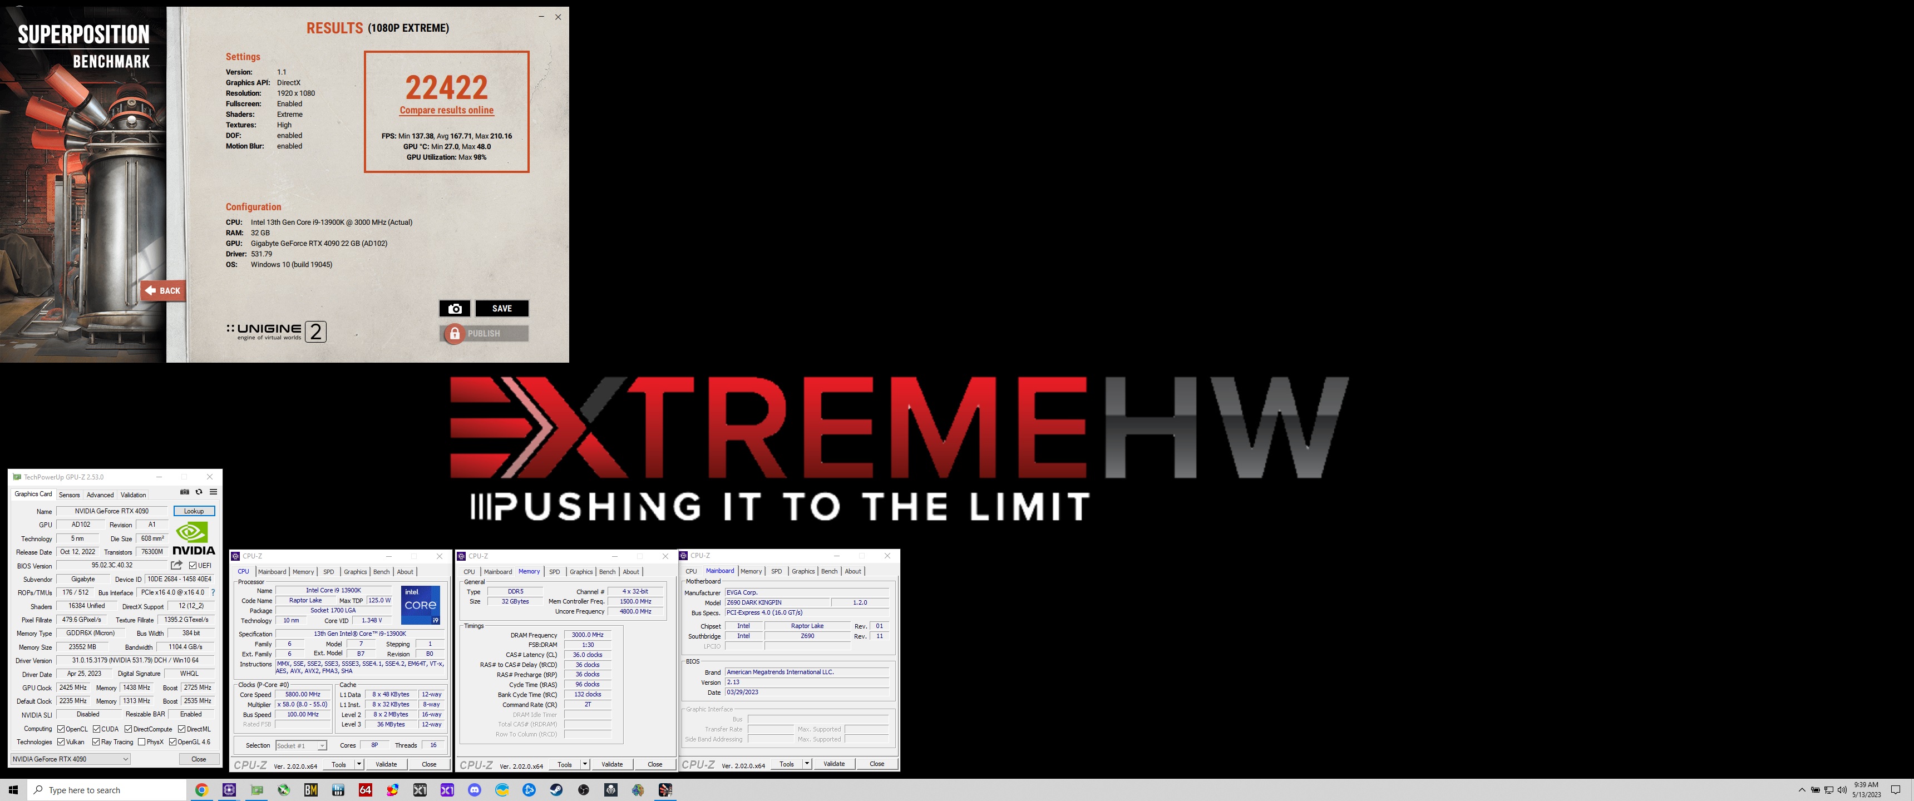The width and height of the screenshot is (1914, 801).
Task: Toggle OpenGL 4.6 checkbox
Action: coord(172,741)
